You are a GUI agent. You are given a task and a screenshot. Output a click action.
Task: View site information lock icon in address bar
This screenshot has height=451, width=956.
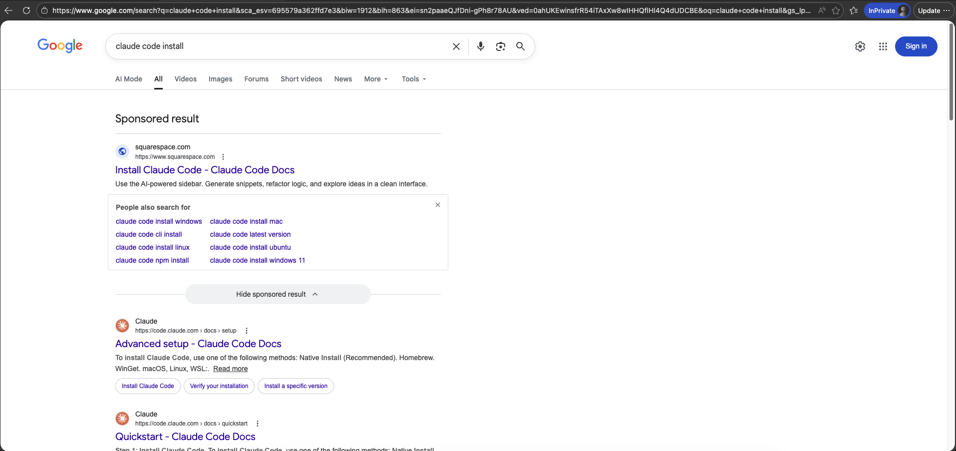(44, 10)
